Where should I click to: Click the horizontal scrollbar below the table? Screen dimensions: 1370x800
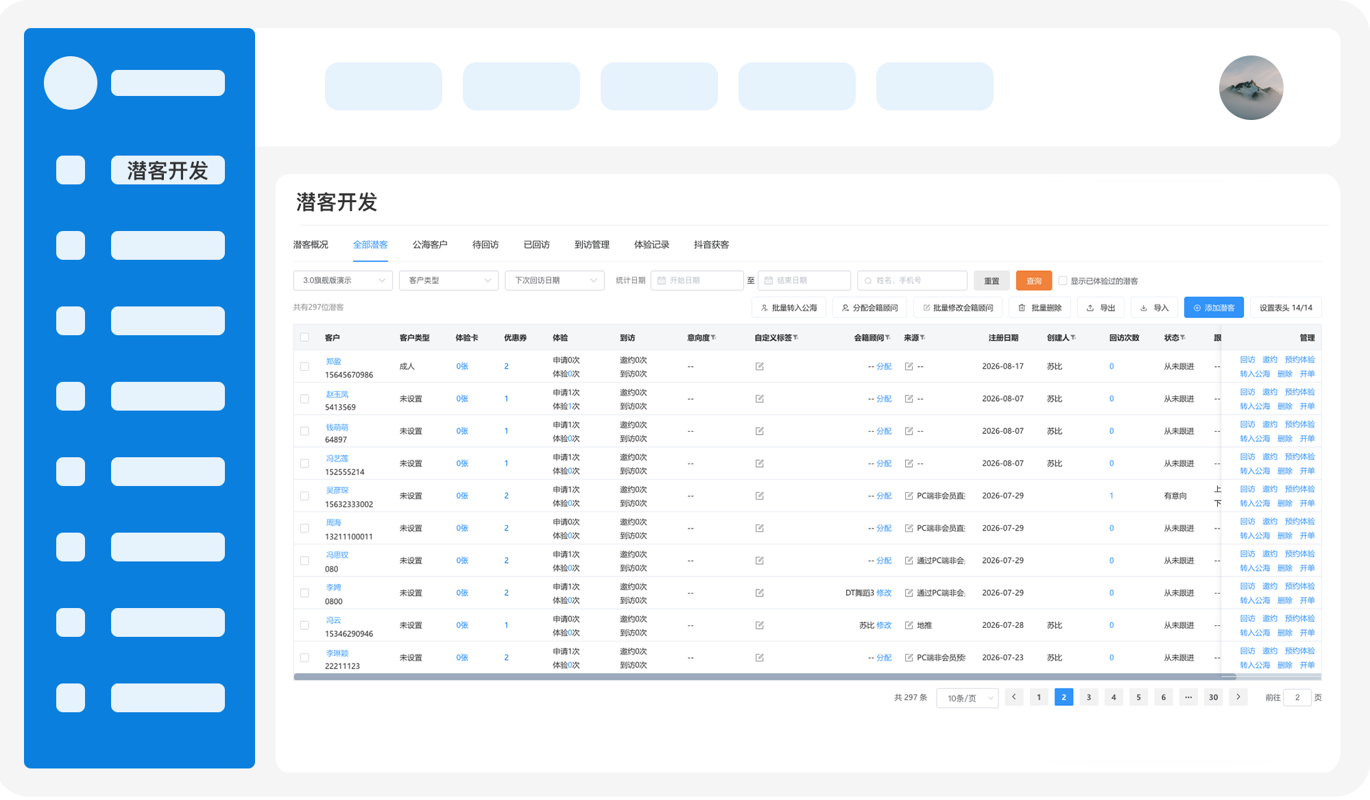coord(765,677)
